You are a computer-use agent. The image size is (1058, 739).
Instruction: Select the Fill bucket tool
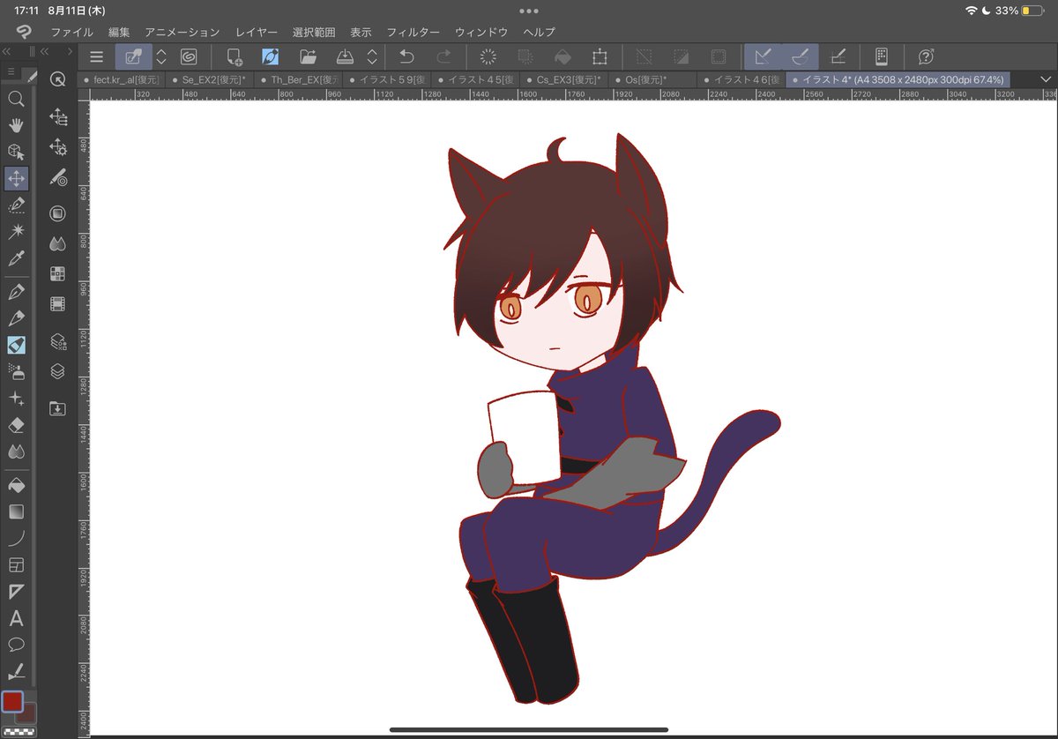16,485
